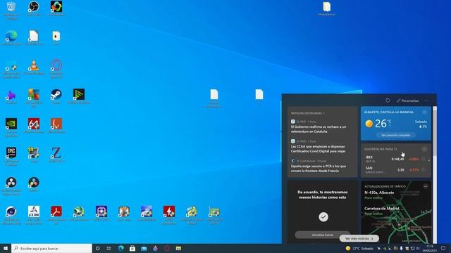Click the Actualizar fuente button
Screen dimensions: 451x253
(323, 235)
